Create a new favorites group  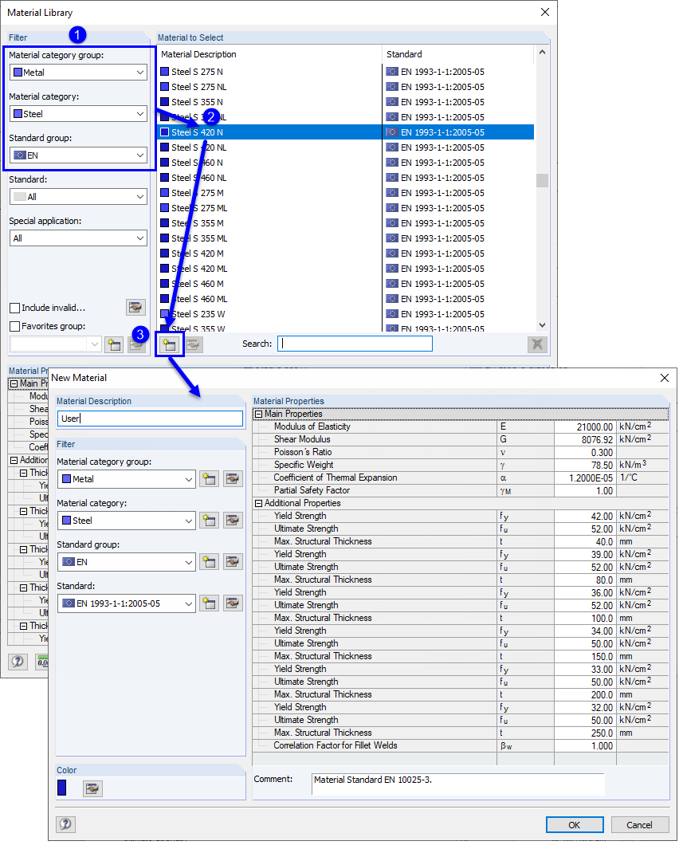click(114, 344)
